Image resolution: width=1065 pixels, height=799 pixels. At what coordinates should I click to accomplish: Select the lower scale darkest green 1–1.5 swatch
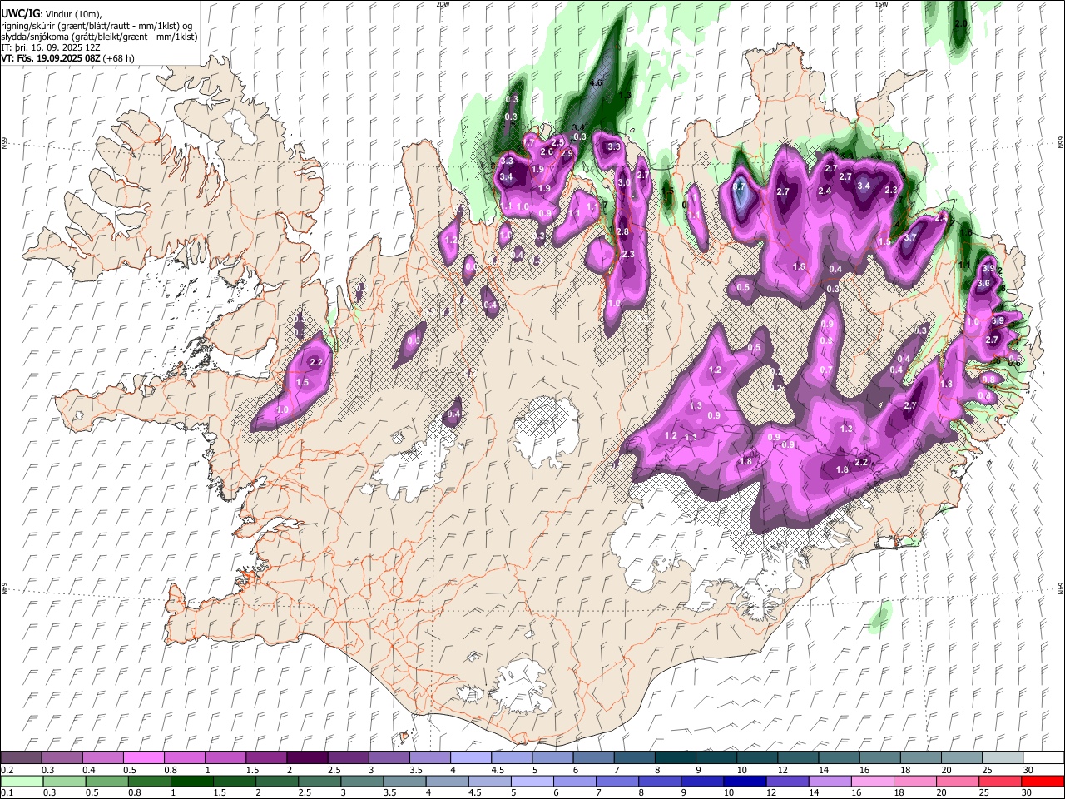191,781
